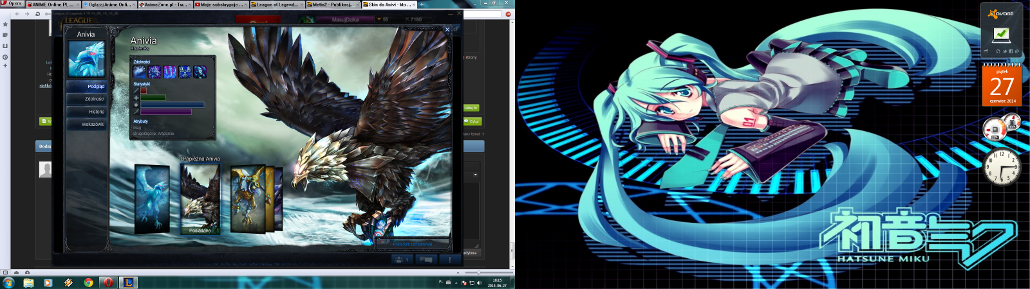The image size is (1030, 289).
Task: Switch to Skin do Anivi browser tab
Action: pos(389,4)
